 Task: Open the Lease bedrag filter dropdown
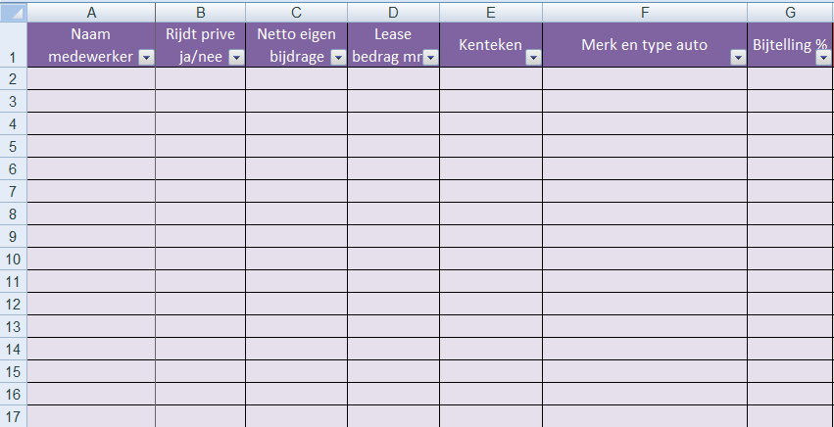pyautogui.click(x=431, y=58)
